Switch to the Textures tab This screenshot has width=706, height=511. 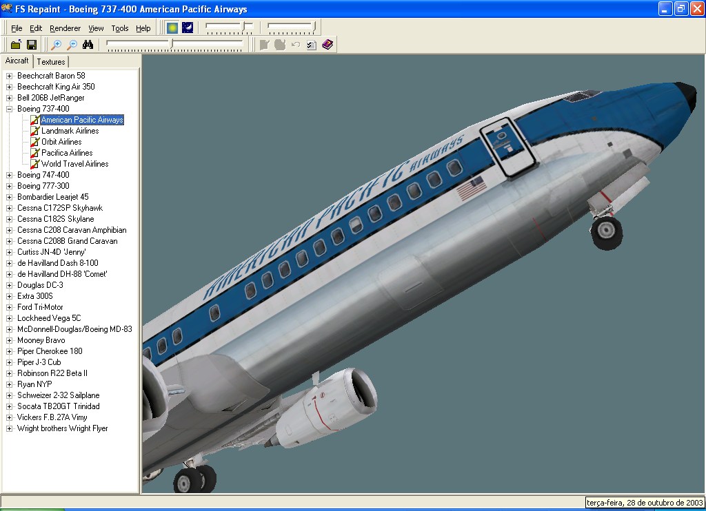tap(51, 61)
